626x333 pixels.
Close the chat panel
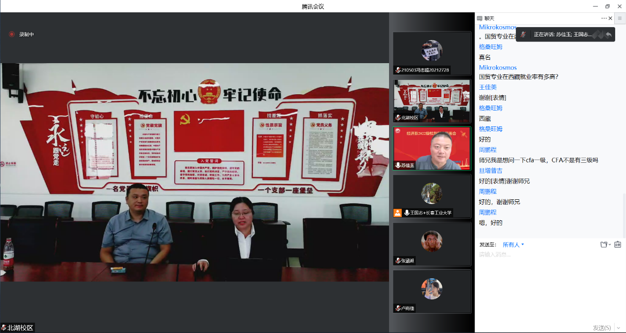(x=610, y=18)
